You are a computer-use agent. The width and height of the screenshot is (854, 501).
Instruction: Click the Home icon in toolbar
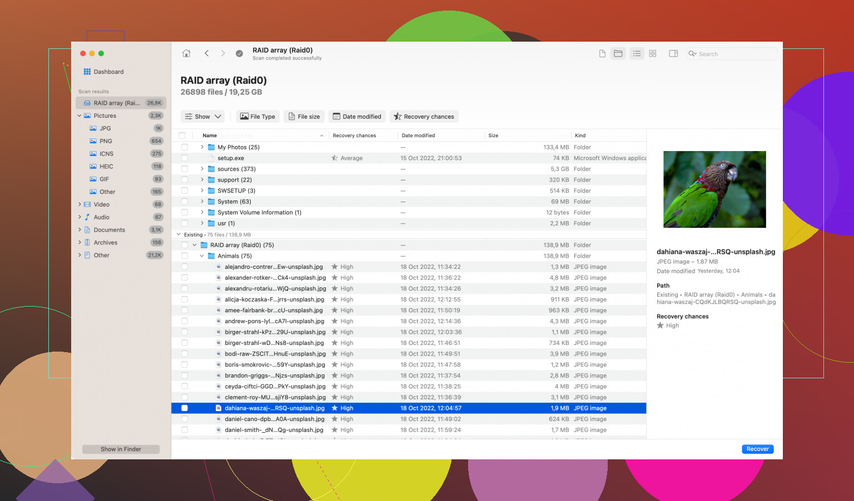(186, 53)
